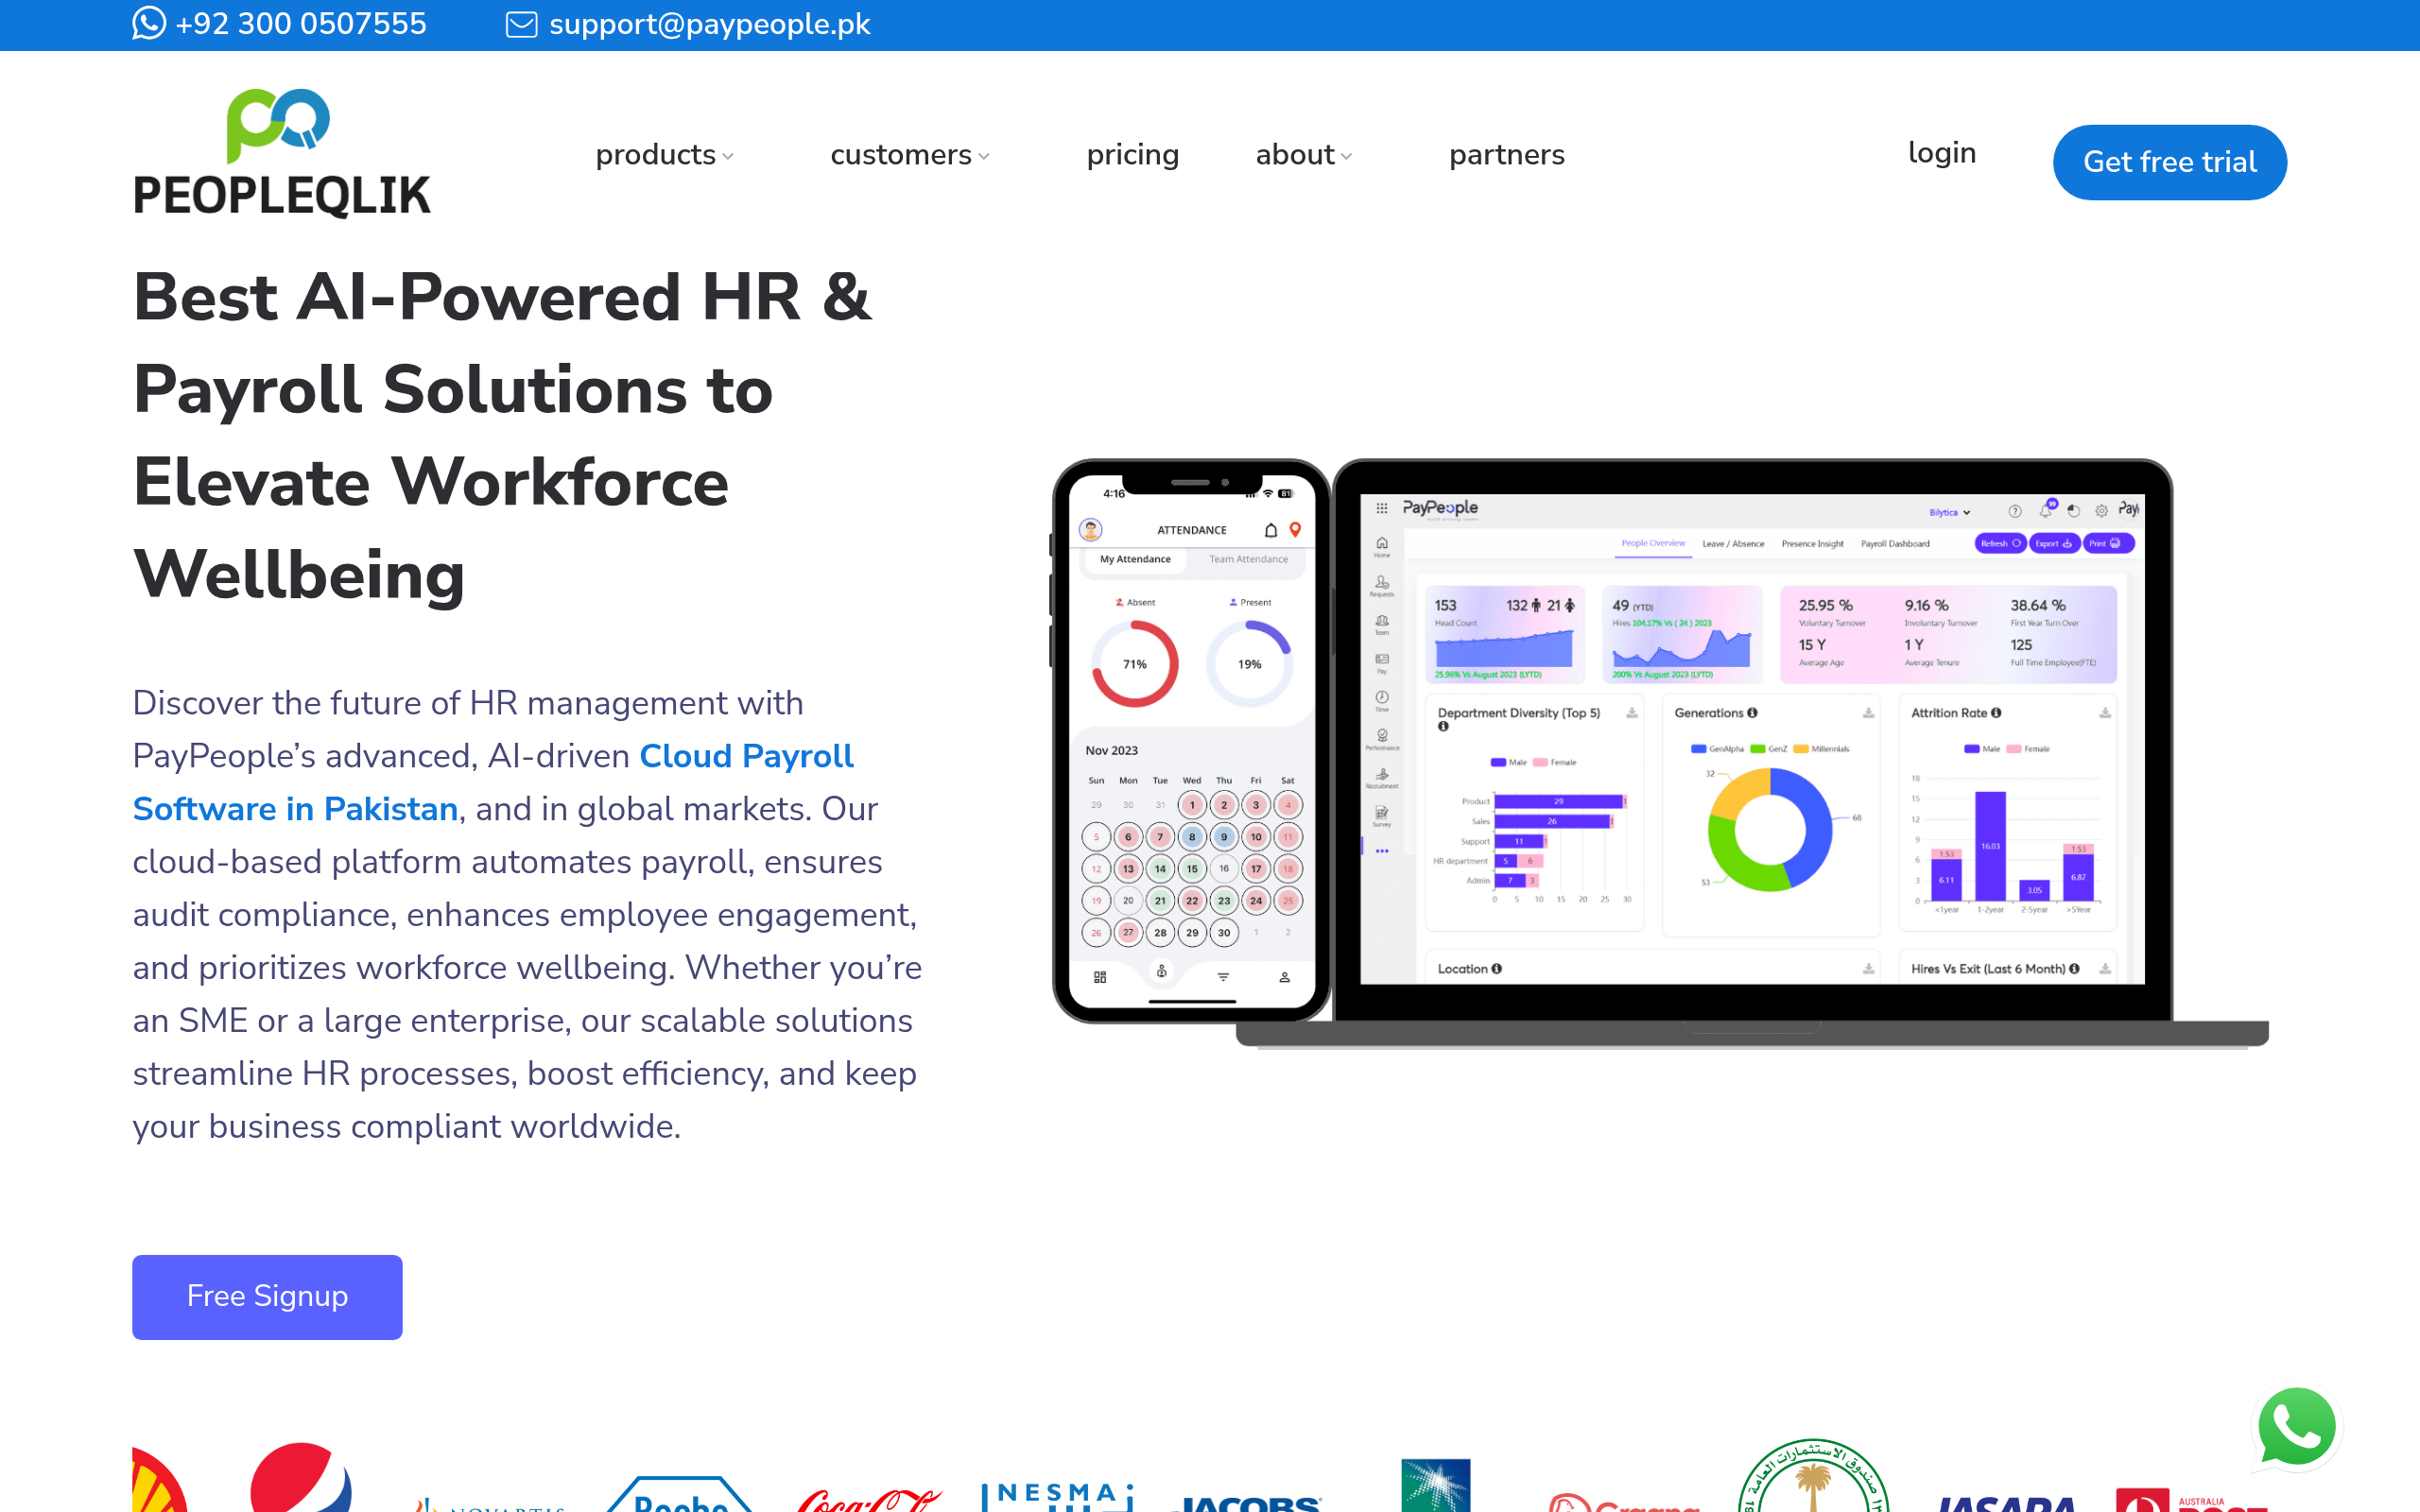Click the Pepsi client logo
Image resolution: width=2420 pixels, height=1512 pixels.
pyautogui.click(x=300, y=1477)
